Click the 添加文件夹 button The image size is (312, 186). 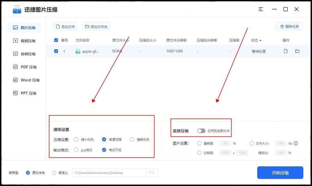point(96,26)
